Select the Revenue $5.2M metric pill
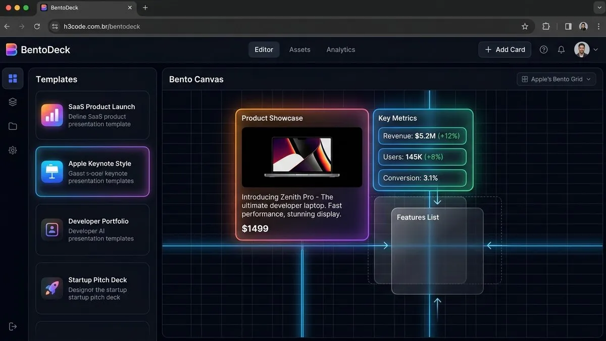This screenshot has height=341, width=606. tap(422, 136)
